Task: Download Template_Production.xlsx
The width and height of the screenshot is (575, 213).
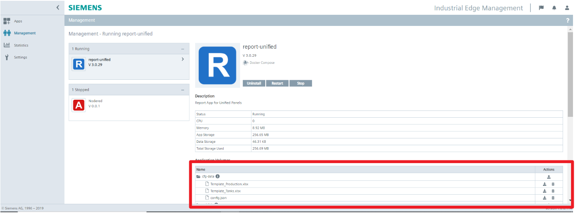Action: pyautogui.click(x=545, y=184)
